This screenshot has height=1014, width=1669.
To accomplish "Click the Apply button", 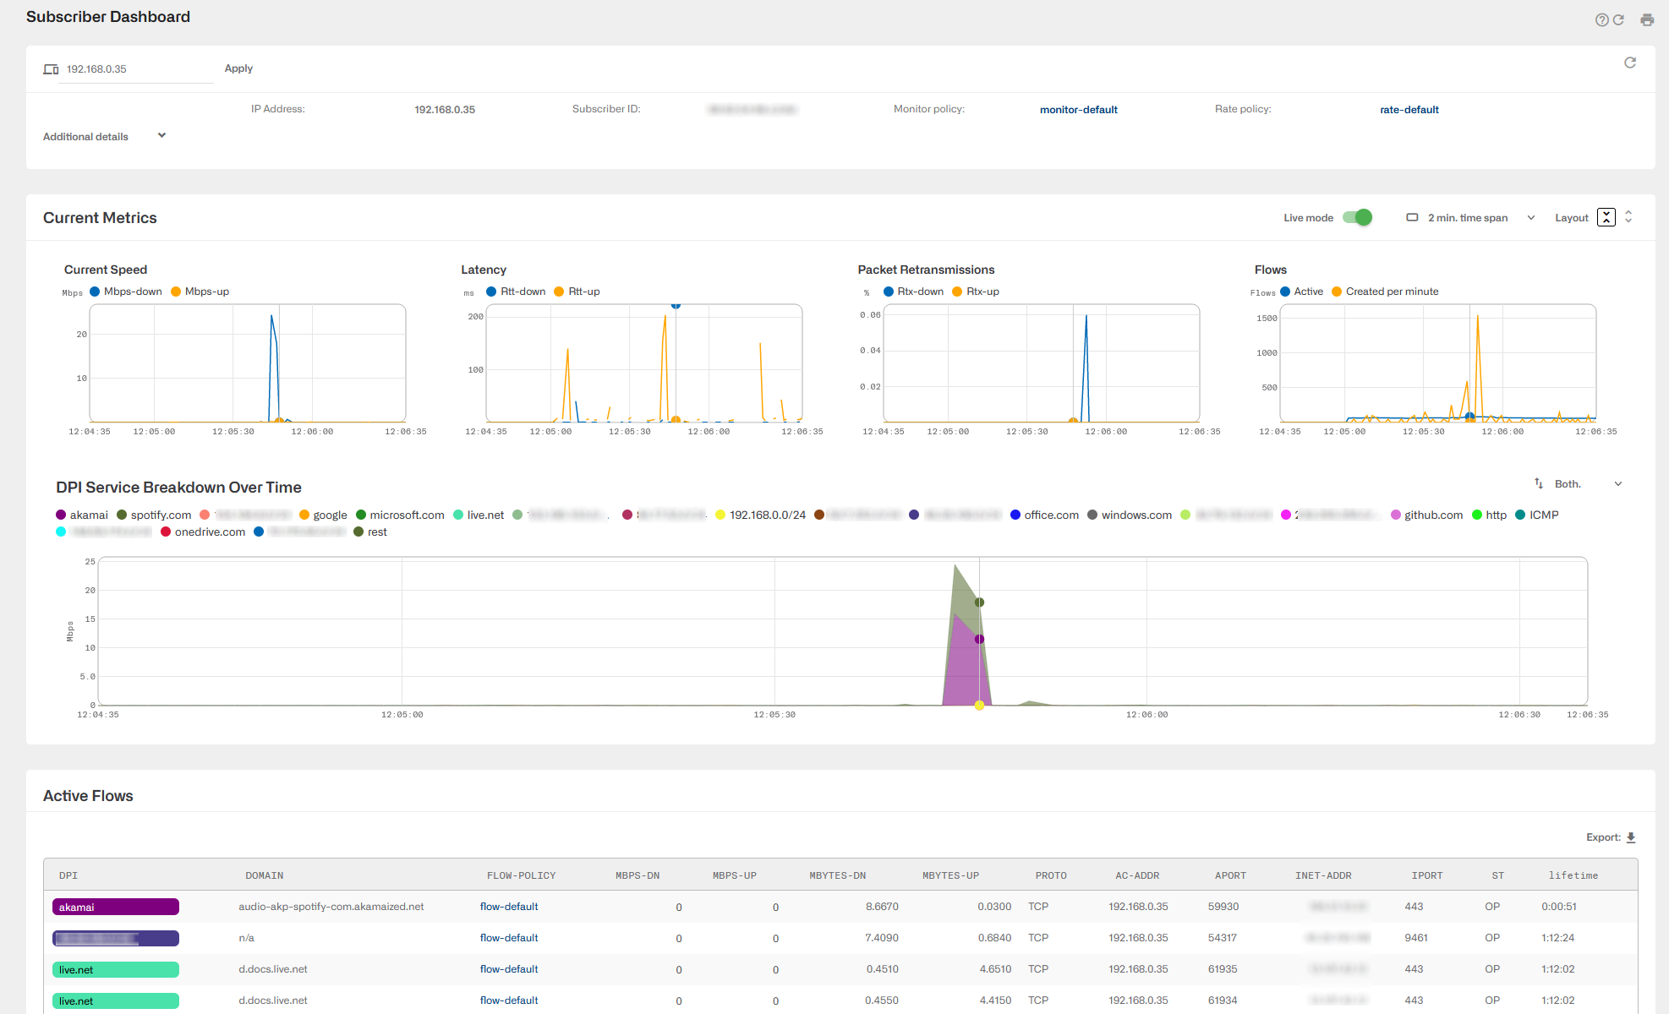I will click(x=238, y=68).
